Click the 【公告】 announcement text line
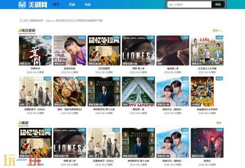This screenshot has height=168, width=245. pos(61,20)
